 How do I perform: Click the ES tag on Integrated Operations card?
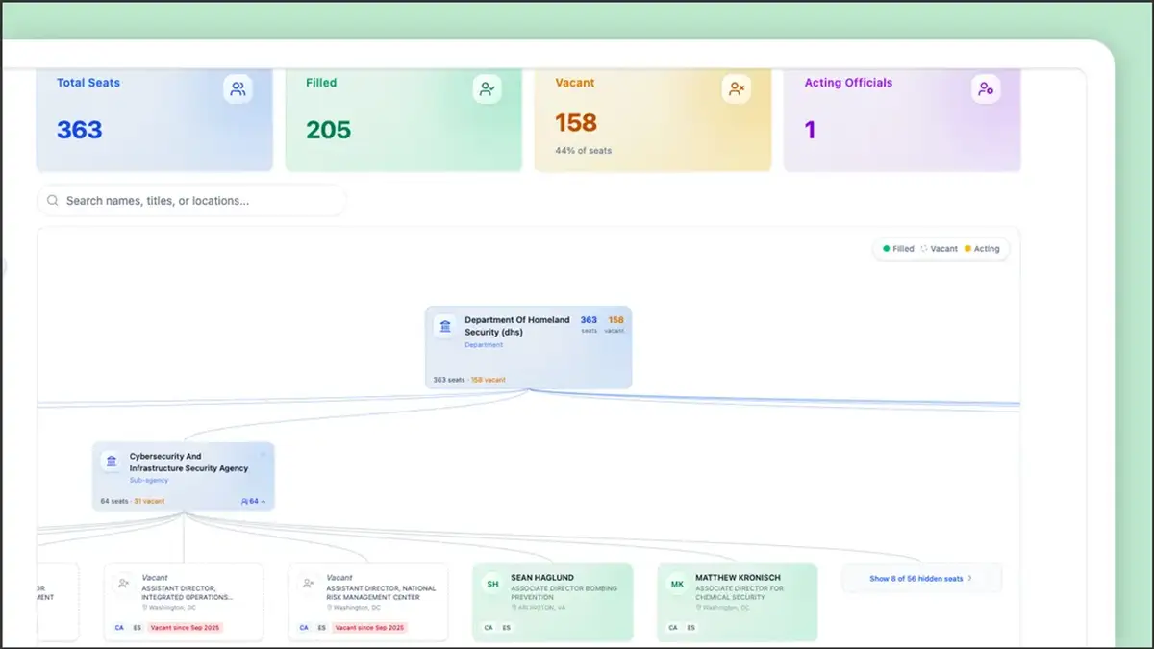click(x=137, y=627)
